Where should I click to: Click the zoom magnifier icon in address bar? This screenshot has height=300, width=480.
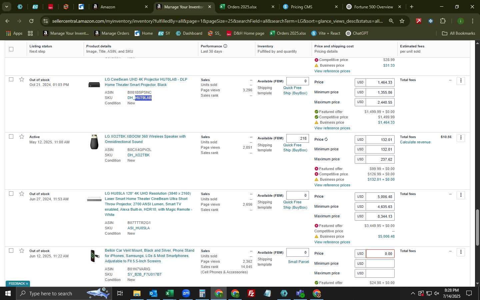[391, 21]
